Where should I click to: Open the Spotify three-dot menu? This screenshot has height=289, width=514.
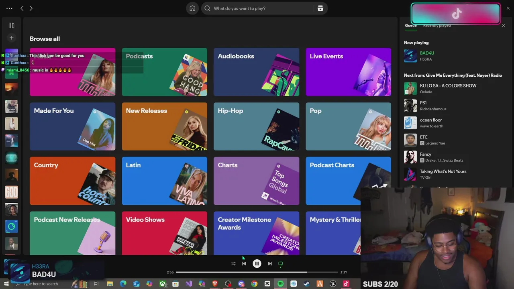click(9, 8)
